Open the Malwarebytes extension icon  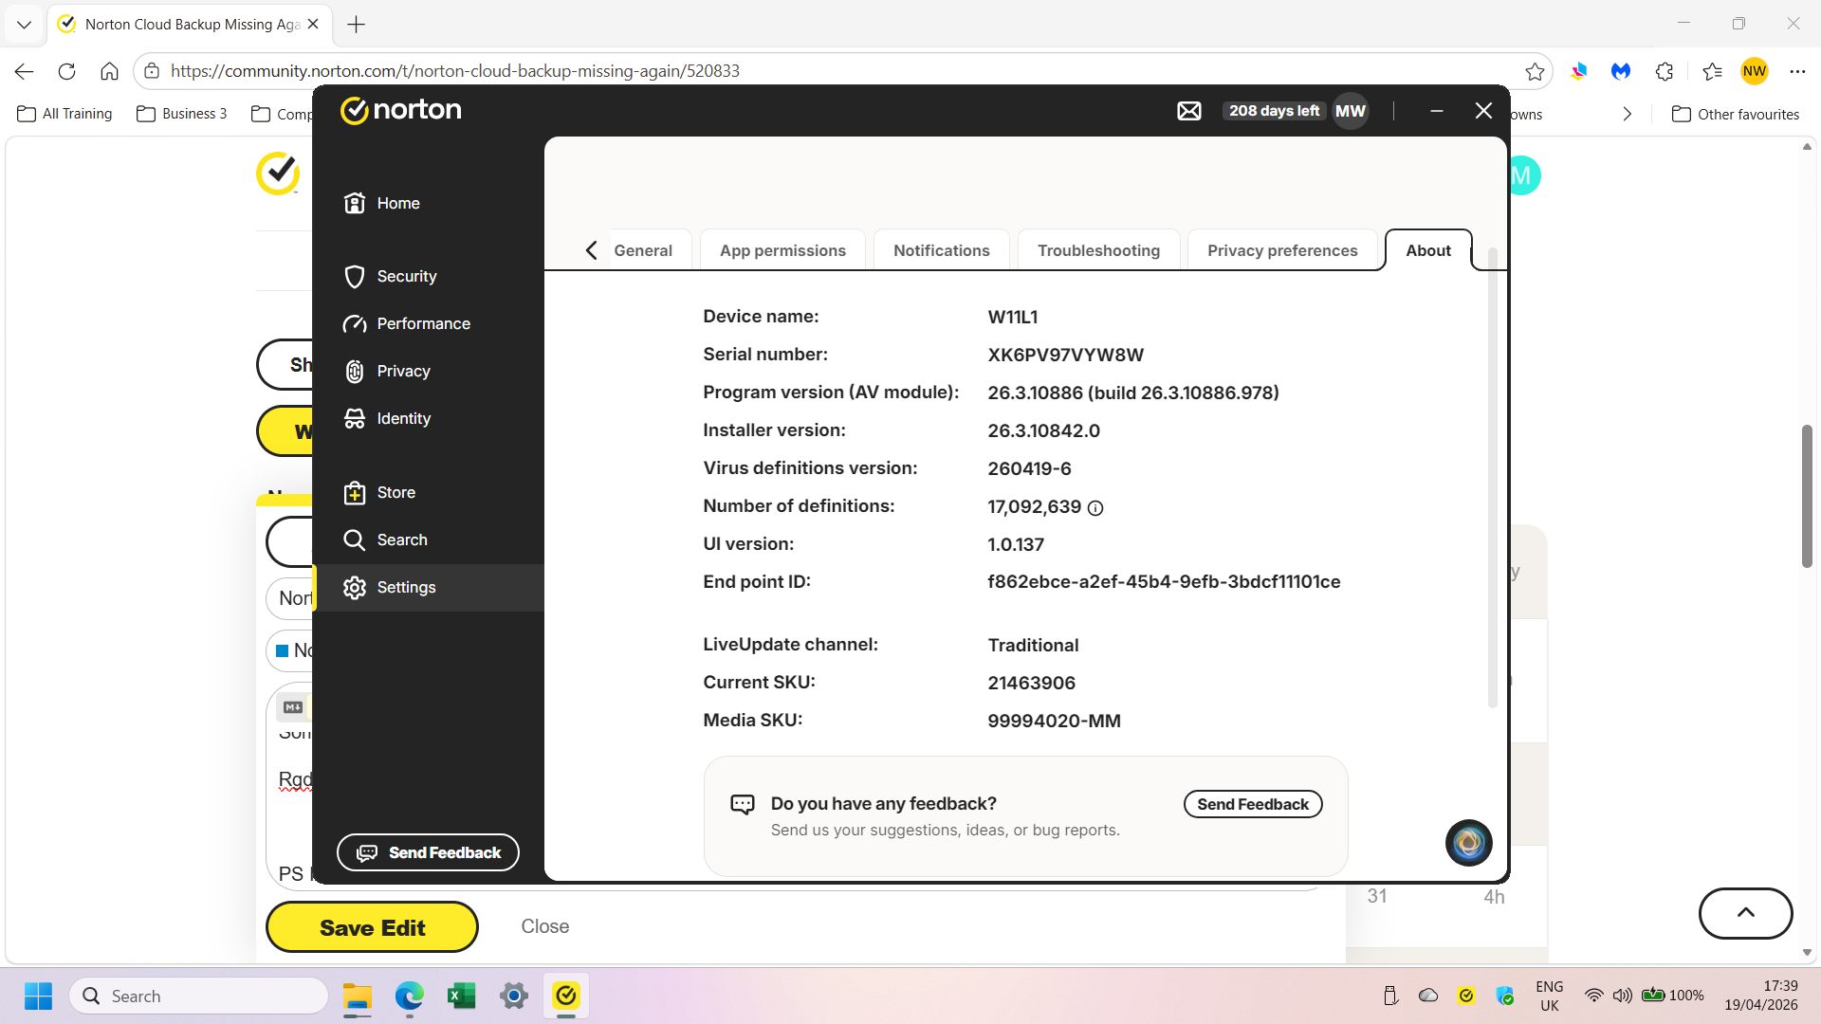click(x=1621, y=71)
